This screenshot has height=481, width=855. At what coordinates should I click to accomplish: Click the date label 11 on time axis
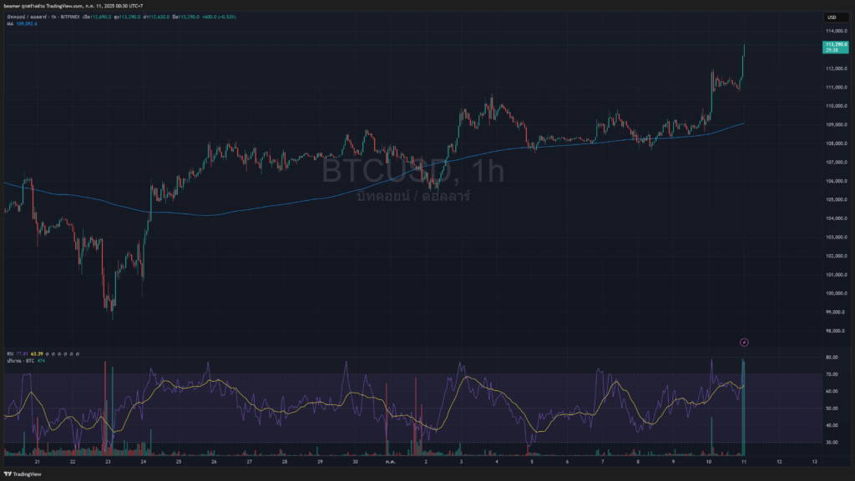[744, 461]
